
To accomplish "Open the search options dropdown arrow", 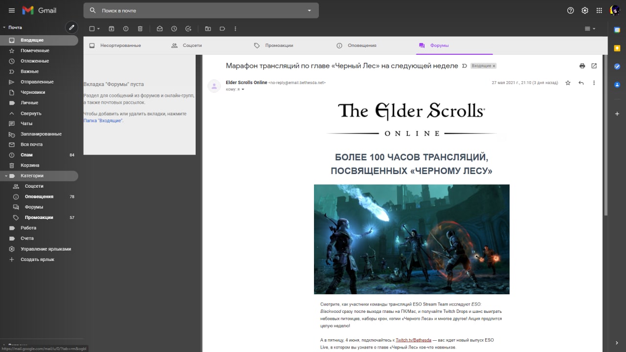I will (x=309, y=10).
